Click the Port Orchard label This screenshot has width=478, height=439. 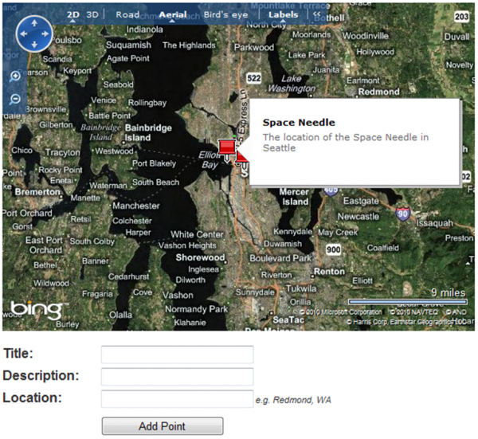(27, 213)
